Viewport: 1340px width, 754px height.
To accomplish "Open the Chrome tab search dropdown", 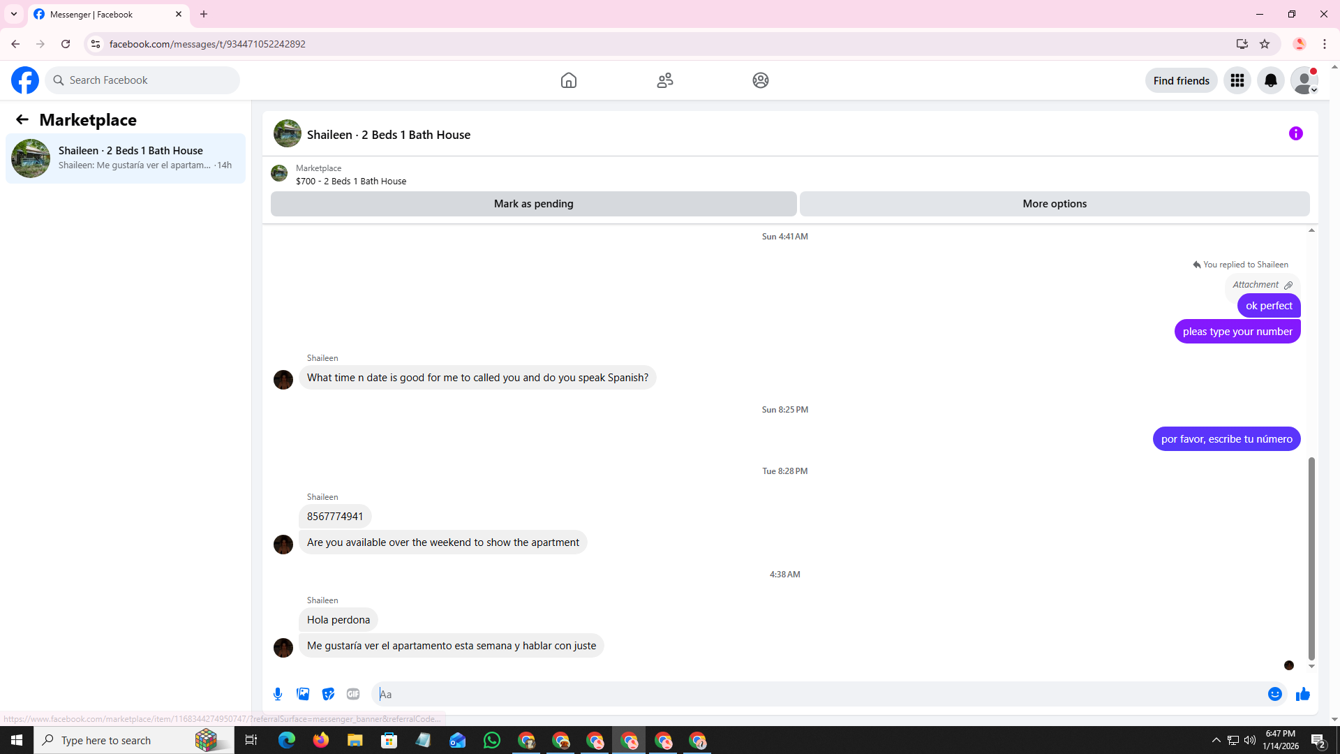I will point(14,14).
